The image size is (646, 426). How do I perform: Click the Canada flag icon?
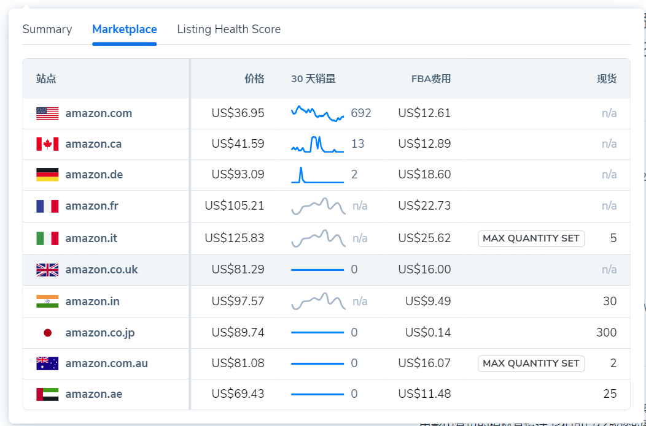(x=47, y=144)
